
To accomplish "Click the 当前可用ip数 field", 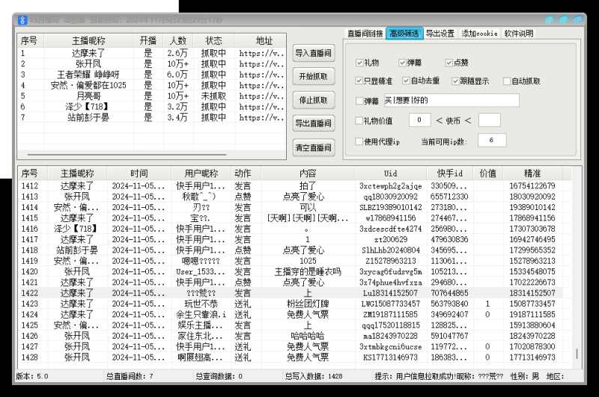I will (492, 141).
